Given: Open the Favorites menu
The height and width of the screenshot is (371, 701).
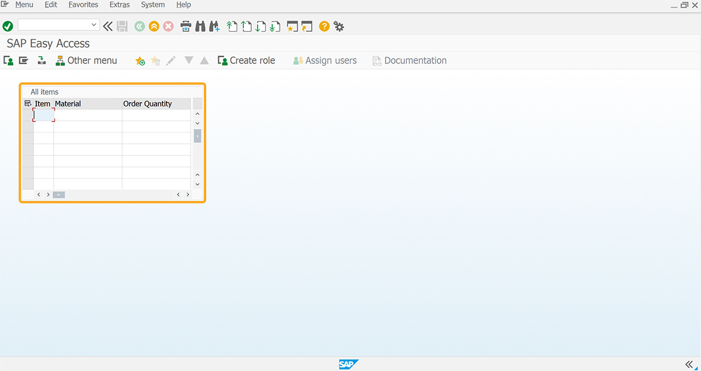Looking at the screenshot, I should 84,5.
